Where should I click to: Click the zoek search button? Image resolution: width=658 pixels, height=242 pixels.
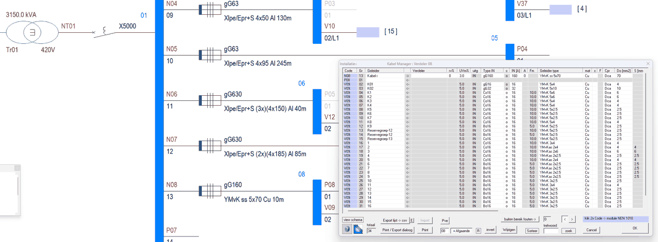(x=568, y=231)
